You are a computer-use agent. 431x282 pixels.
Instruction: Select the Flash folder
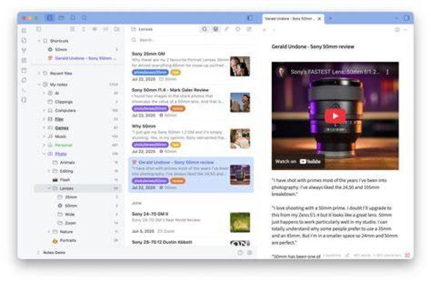click(77, 180)
